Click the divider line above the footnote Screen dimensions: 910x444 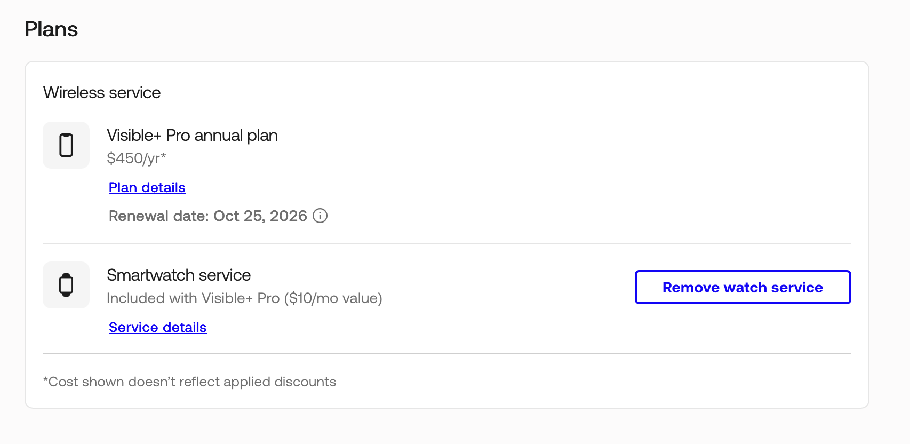tap(447, 354)
